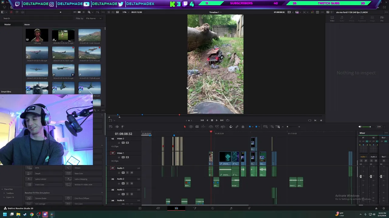Image resolution: width=389 pixels, height=218 pixels.
Task: Expand the Favorites section
Action: 2,189
